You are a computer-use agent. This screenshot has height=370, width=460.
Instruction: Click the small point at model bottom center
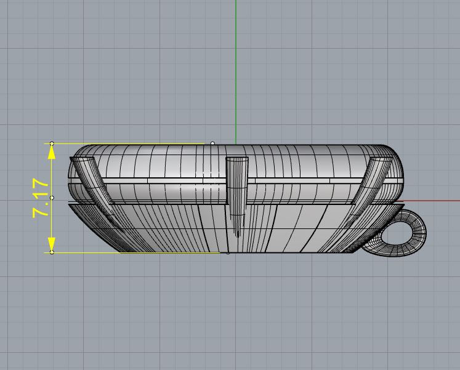(228, 252)
